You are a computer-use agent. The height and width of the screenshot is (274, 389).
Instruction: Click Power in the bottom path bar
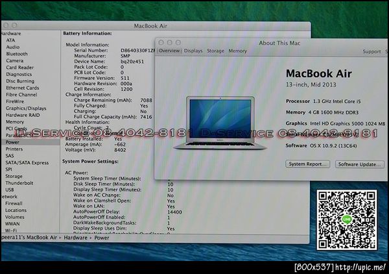point(102,238)
